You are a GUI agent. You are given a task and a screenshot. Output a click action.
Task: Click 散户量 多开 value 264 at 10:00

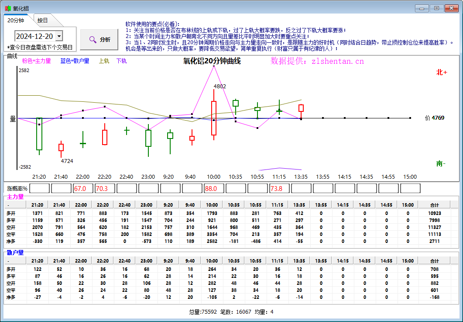212,270
